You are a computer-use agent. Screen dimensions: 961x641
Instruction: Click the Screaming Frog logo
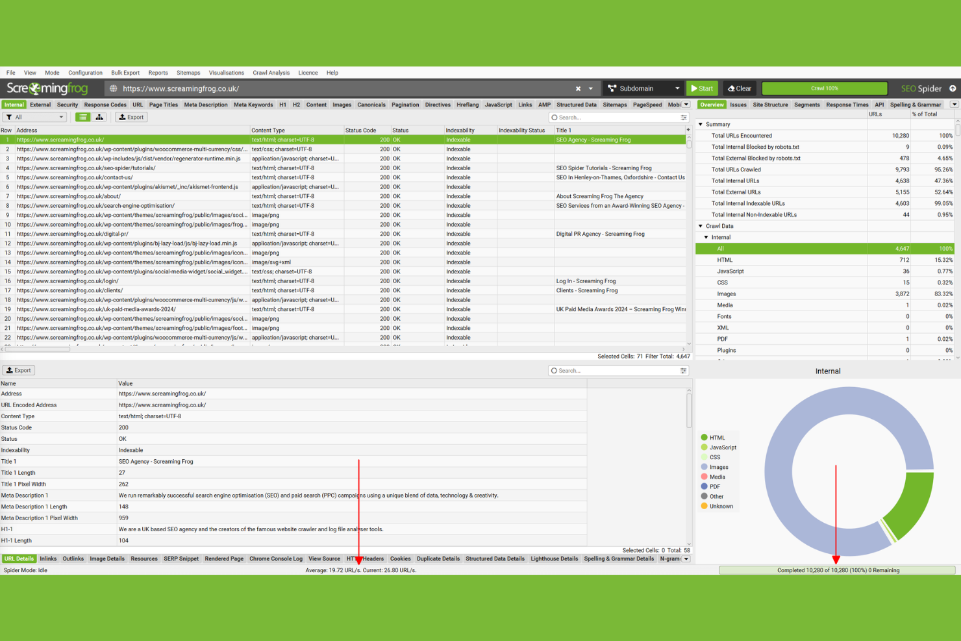(47, 88)
